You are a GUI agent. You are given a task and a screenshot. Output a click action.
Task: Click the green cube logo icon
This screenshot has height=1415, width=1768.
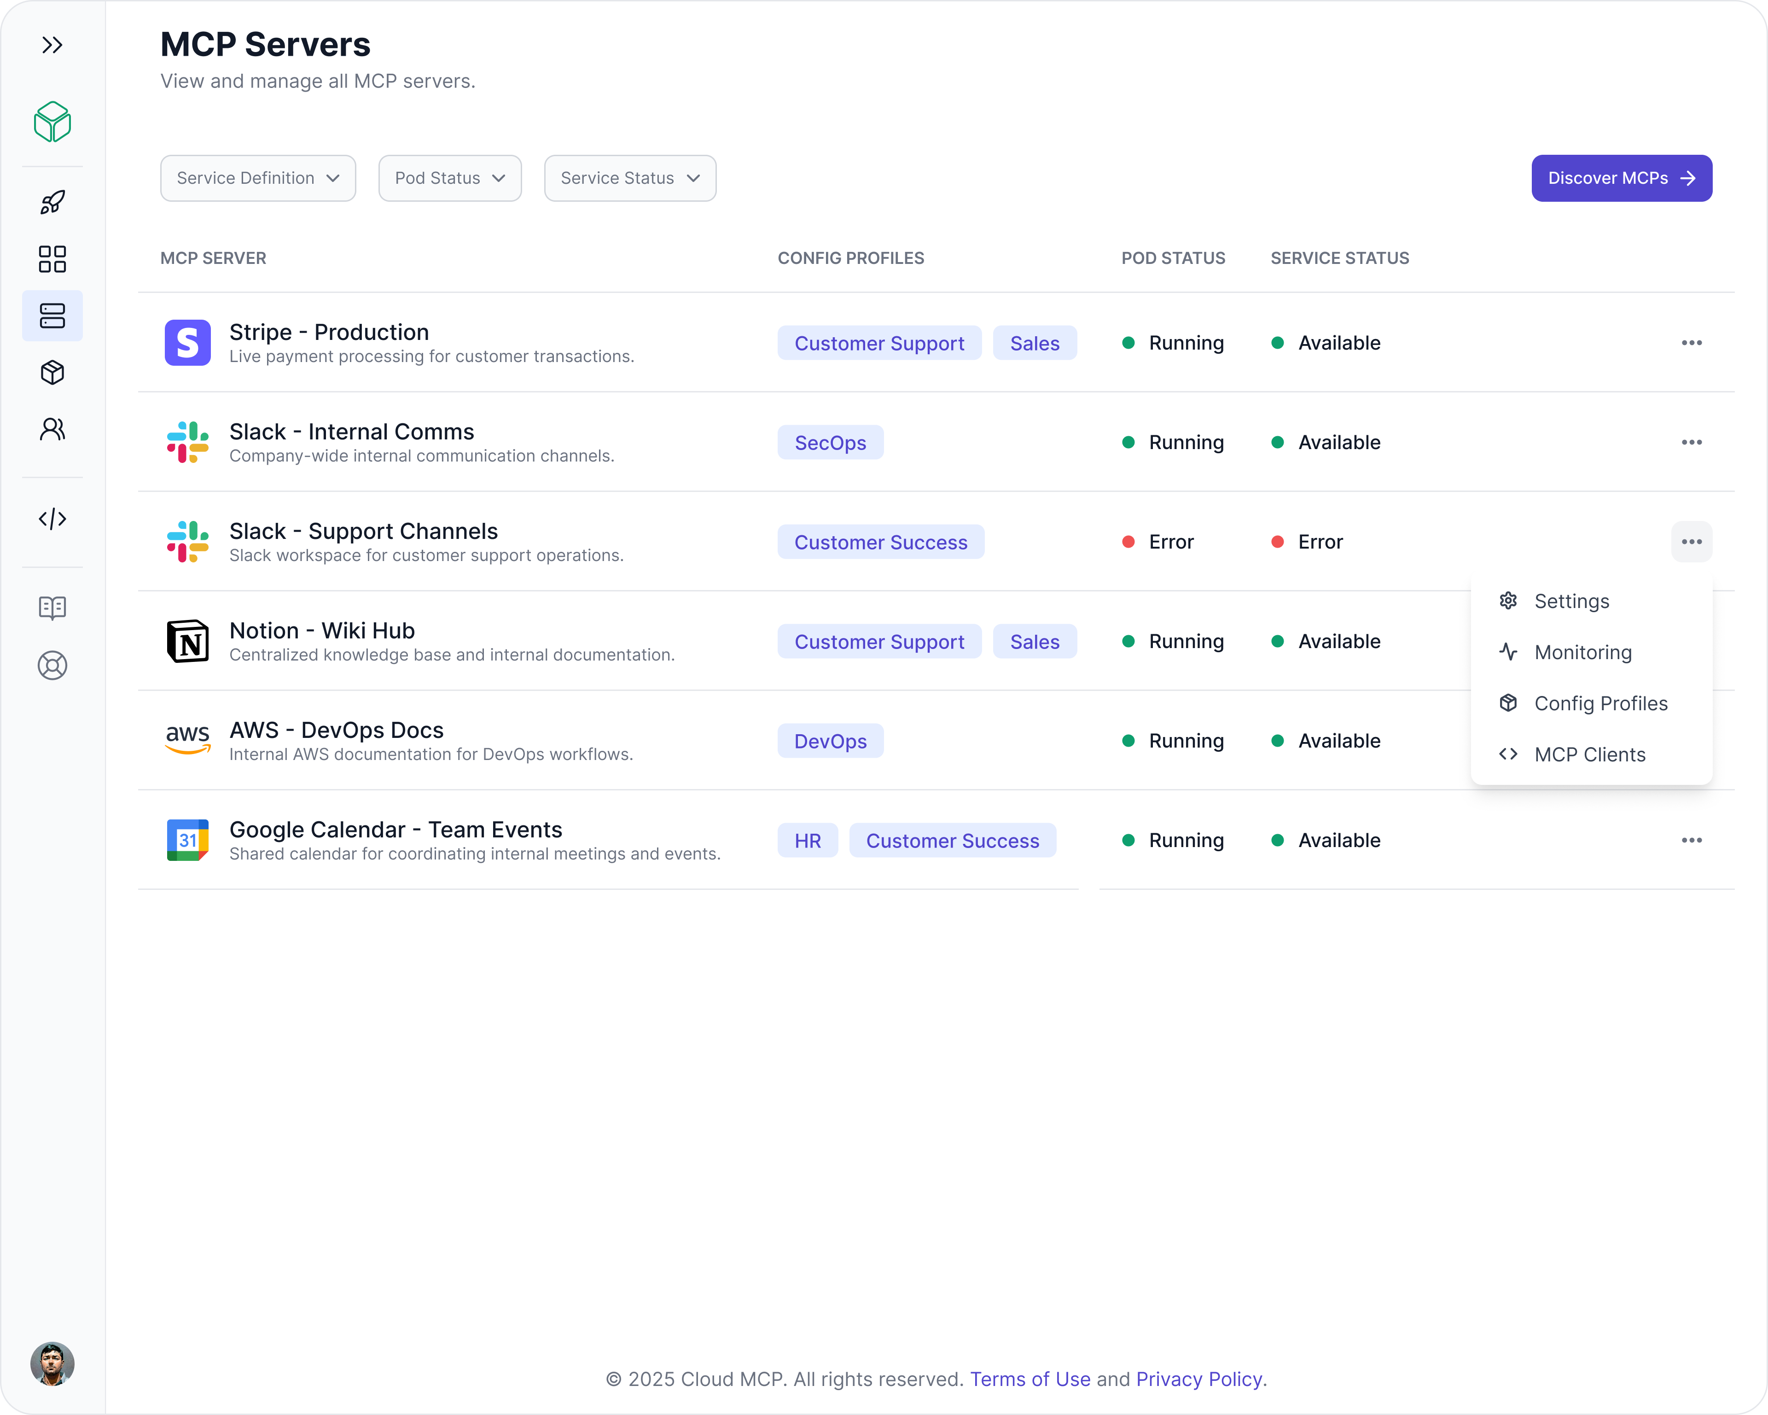[52, 122]
